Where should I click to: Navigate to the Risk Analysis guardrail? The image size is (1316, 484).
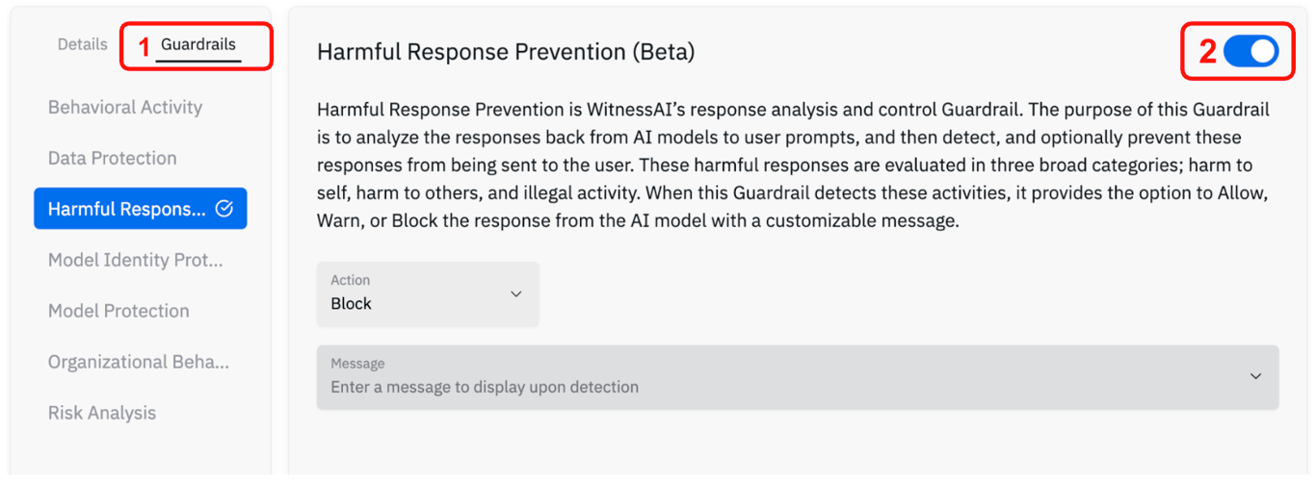pyautogui.click(x=102, y=413)
